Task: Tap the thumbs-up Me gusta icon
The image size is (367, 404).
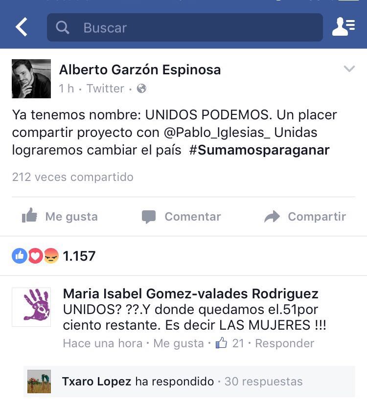Action: [29, 215]
